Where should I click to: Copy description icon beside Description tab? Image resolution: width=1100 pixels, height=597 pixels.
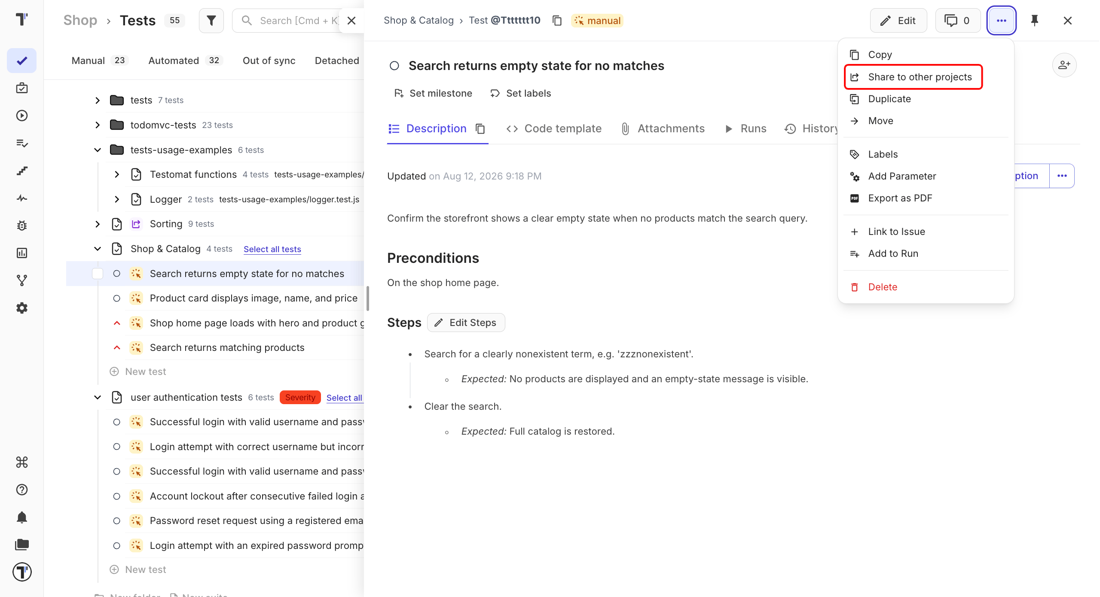[480, 129]
